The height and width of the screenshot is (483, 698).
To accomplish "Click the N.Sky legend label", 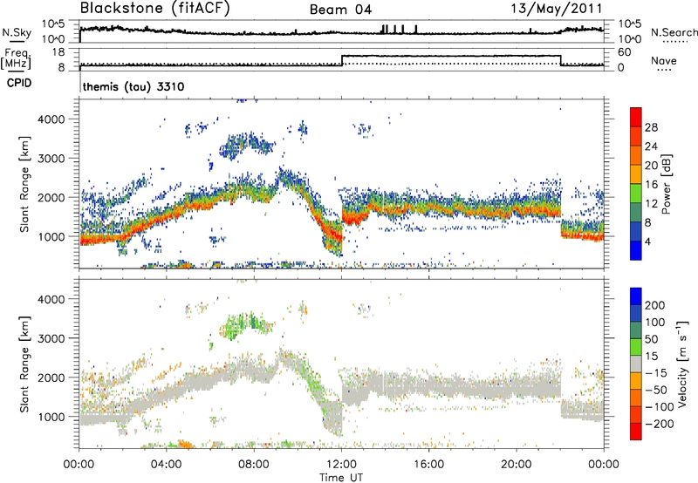I will click(x=17, y=32).
